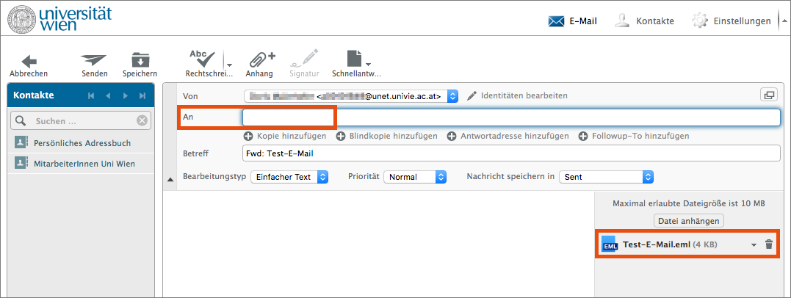Delete Test-E-Mail.eml attachment with trash icon
Screen dimensions: 791x298
769,245
